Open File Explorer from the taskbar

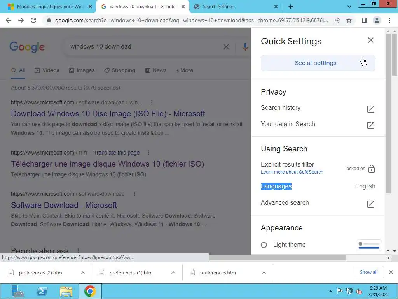click(66, 291)
